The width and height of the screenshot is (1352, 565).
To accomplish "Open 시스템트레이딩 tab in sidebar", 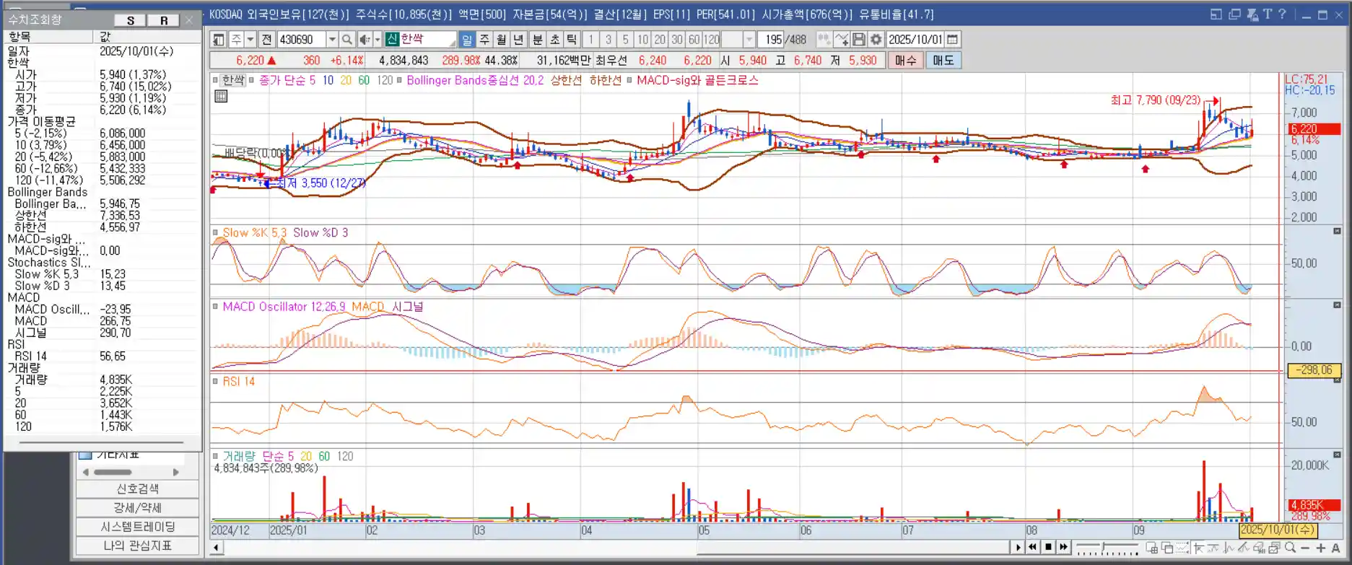I will (x=138, y=527).
